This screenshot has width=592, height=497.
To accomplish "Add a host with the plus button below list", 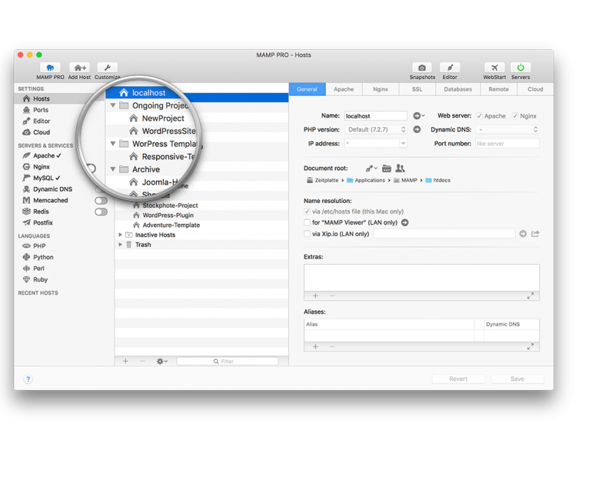I will point(126,362).
